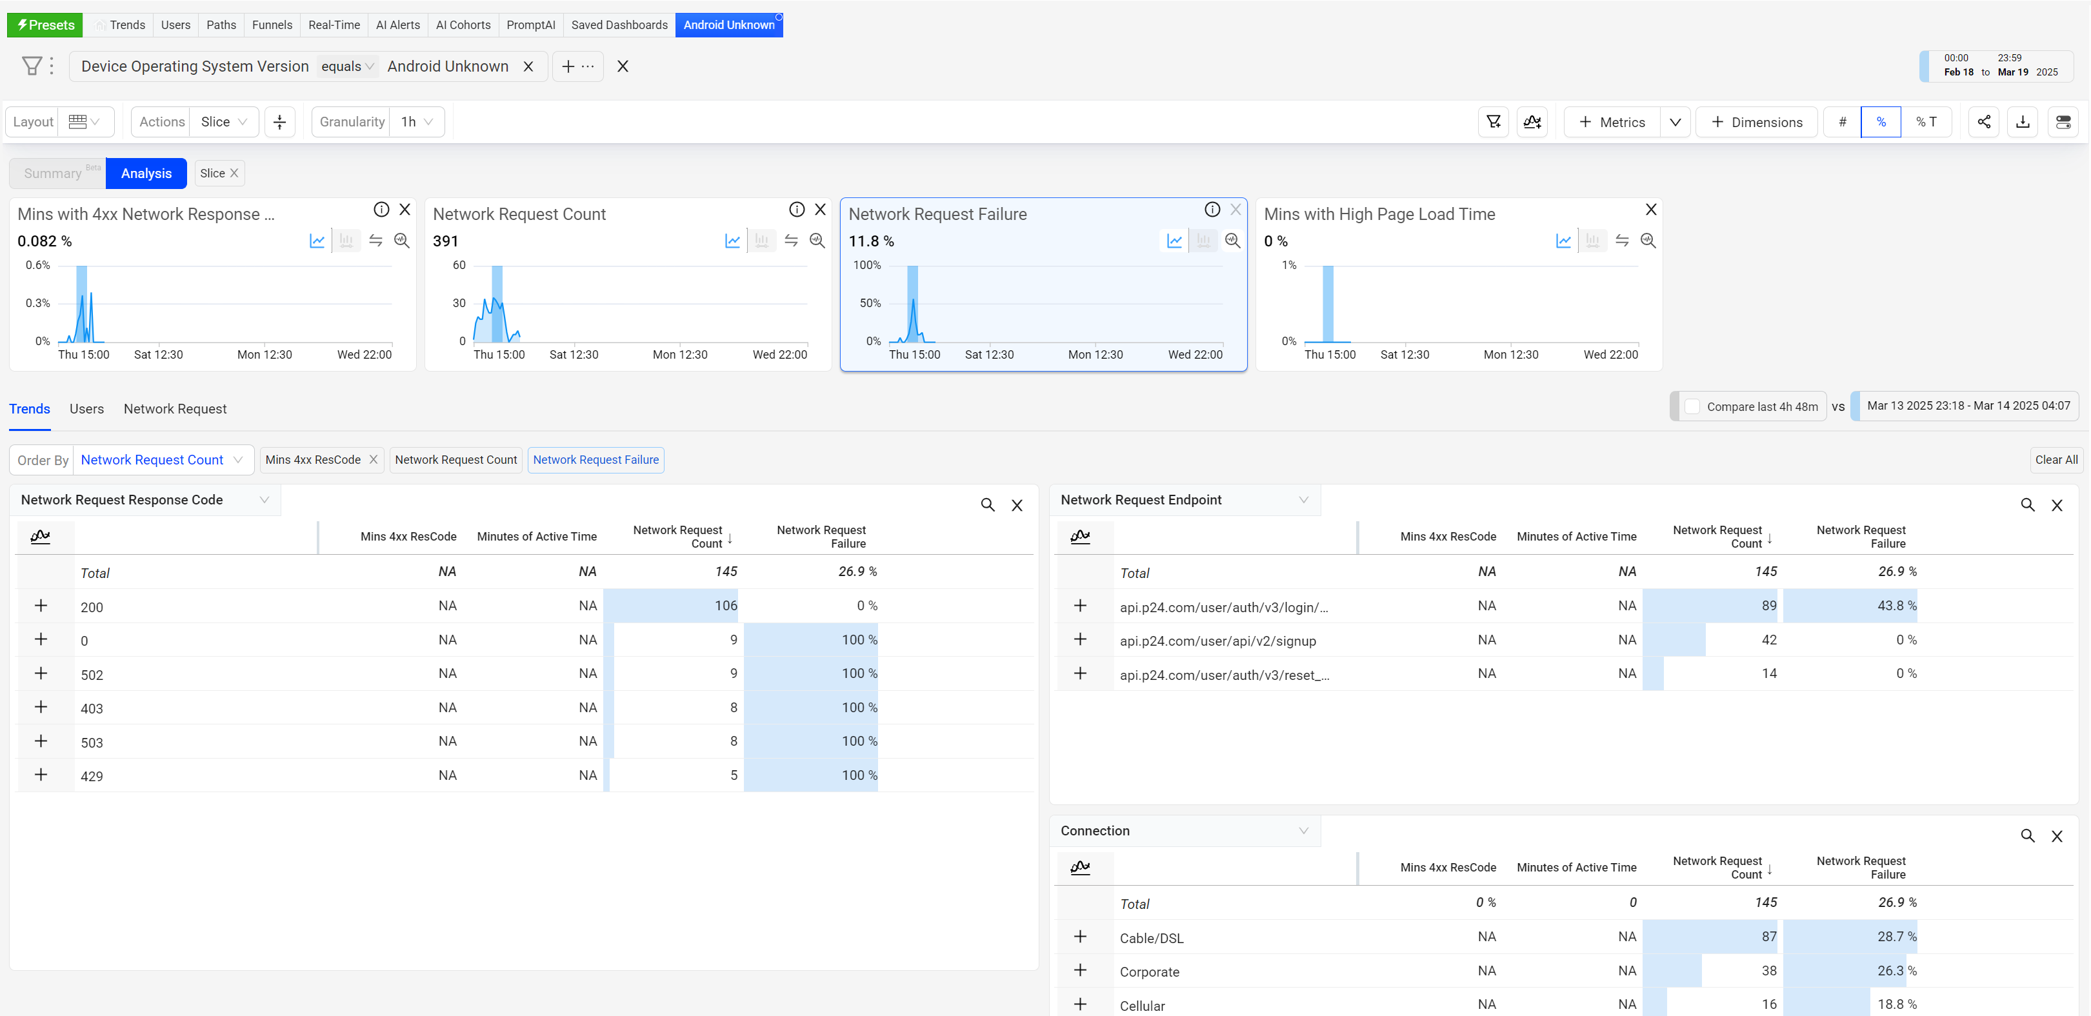Close the Network Request Count card
This screenshot has height=1016, width=2091.
coord(821,210)
